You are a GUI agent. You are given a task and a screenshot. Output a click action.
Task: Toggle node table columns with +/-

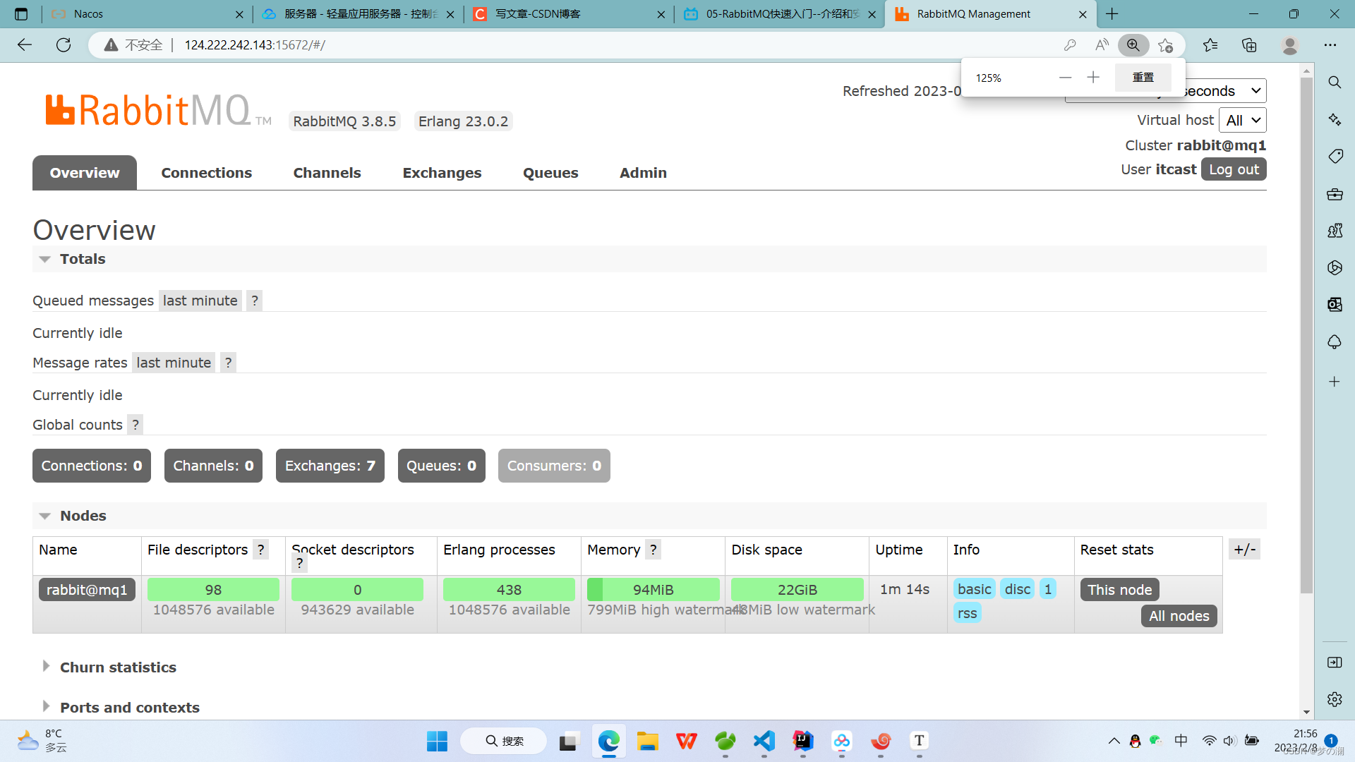pos(1245,550)
